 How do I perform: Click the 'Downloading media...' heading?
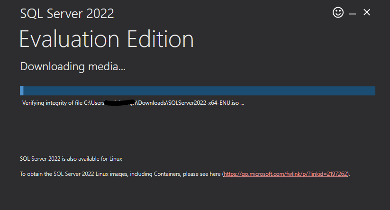tap(73, 66)
